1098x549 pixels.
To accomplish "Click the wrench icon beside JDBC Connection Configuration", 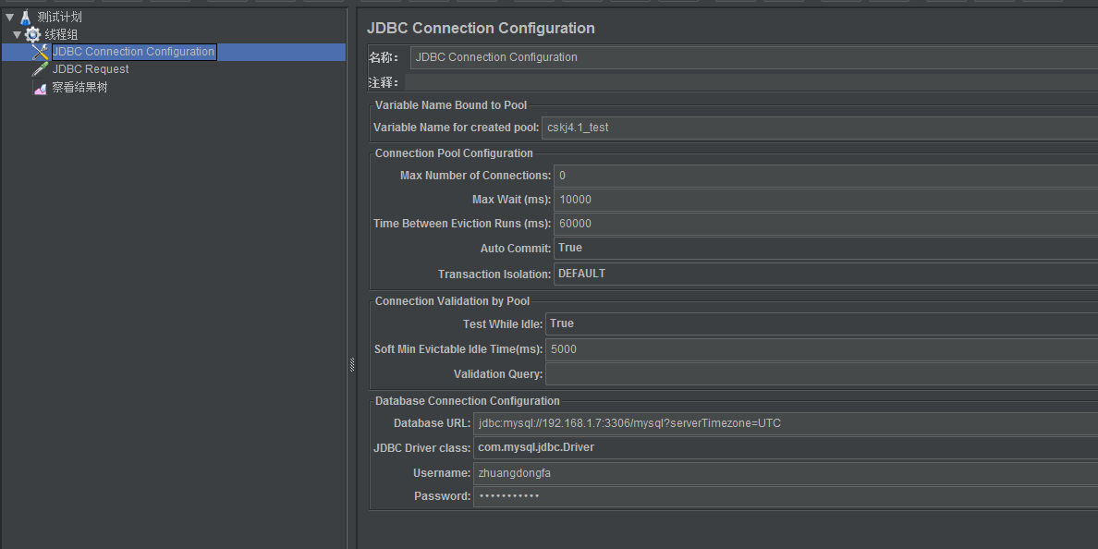I will (x=41, y=53).
